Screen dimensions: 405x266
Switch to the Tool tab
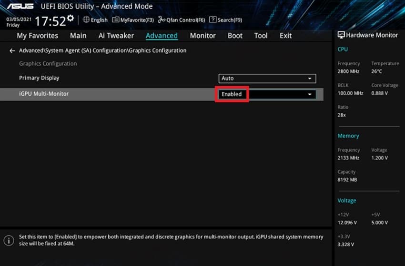(x=261, y=36)
